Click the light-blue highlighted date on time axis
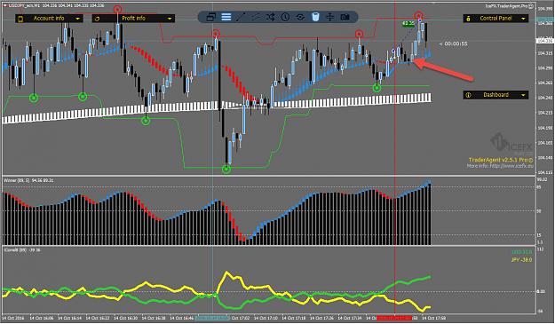The height and width of the screenshot is (324, 555). tap(212, 318)
